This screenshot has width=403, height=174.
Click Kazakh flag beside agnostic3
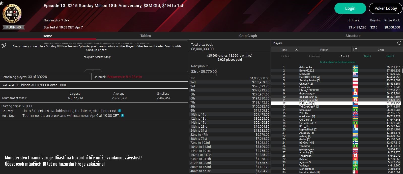[x=355, y=162]
